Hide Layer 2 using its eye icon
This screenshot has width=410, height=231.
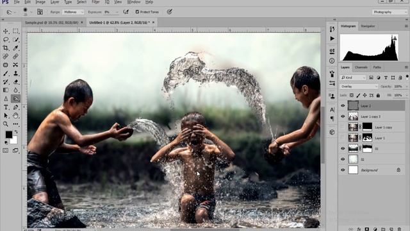343,106
